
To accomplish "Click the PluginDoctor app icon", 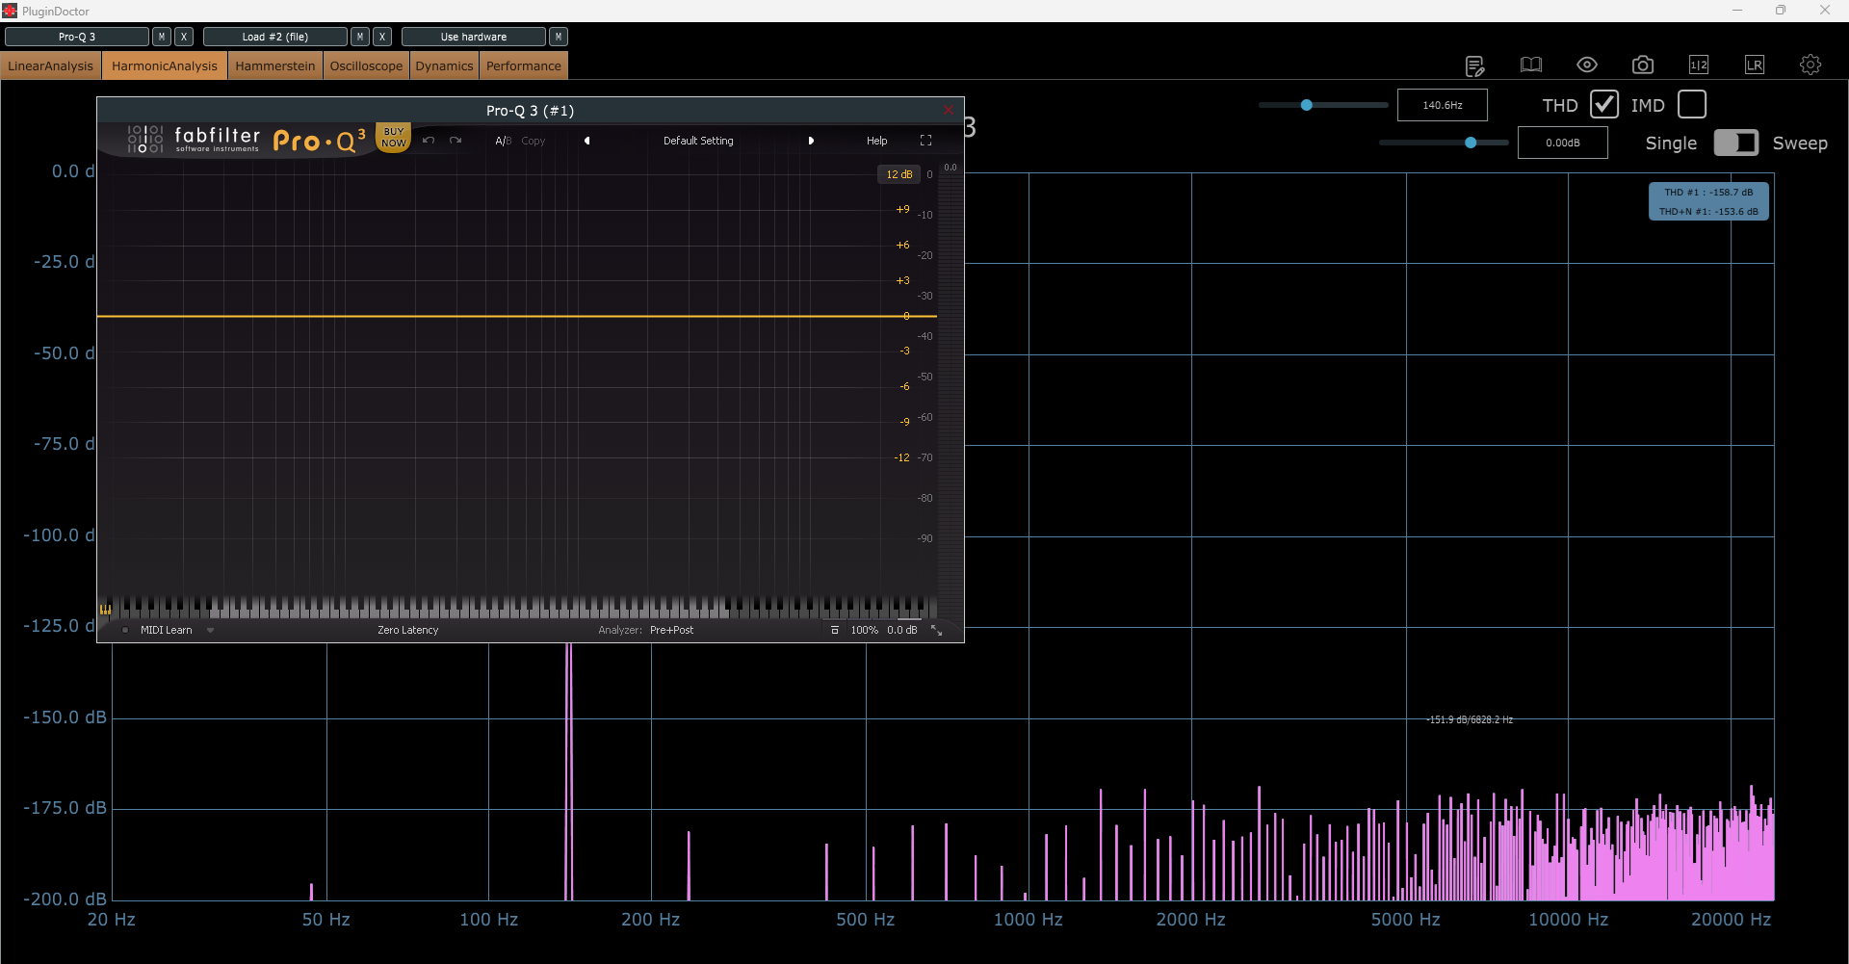I will click(10, 11).
